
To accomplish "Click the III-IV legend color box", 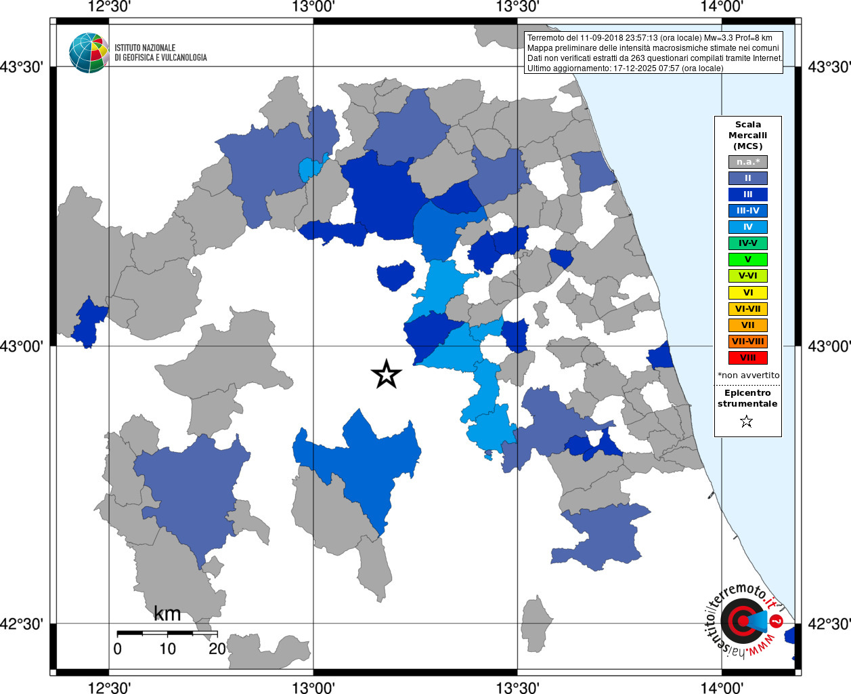I will [748, 211].
